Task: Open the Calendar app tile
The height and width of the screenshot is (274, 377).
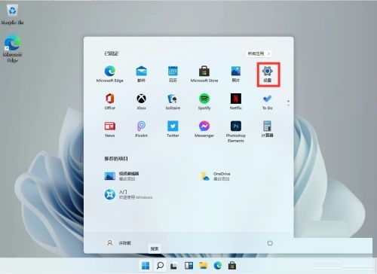Action: 173,75
